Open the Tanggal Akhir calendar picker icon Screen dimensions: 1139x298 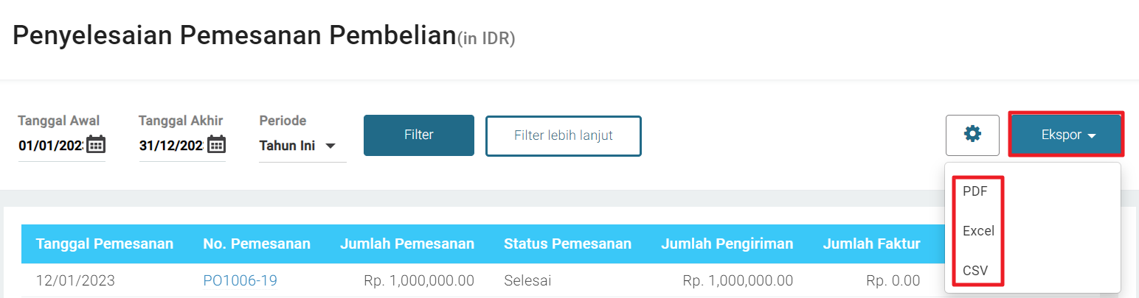[216, 144]
